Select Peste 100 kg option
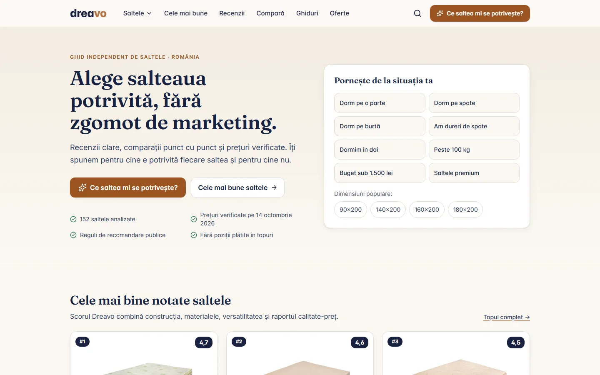600x375 pixels. (x=474, y=150)
